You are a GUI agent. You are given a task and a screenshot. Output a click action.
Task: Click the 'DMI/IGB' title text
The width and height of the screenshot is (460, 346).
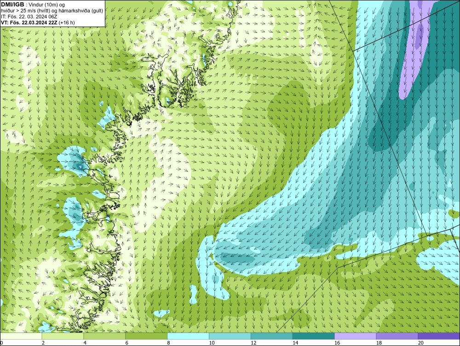tap(12, 5)
